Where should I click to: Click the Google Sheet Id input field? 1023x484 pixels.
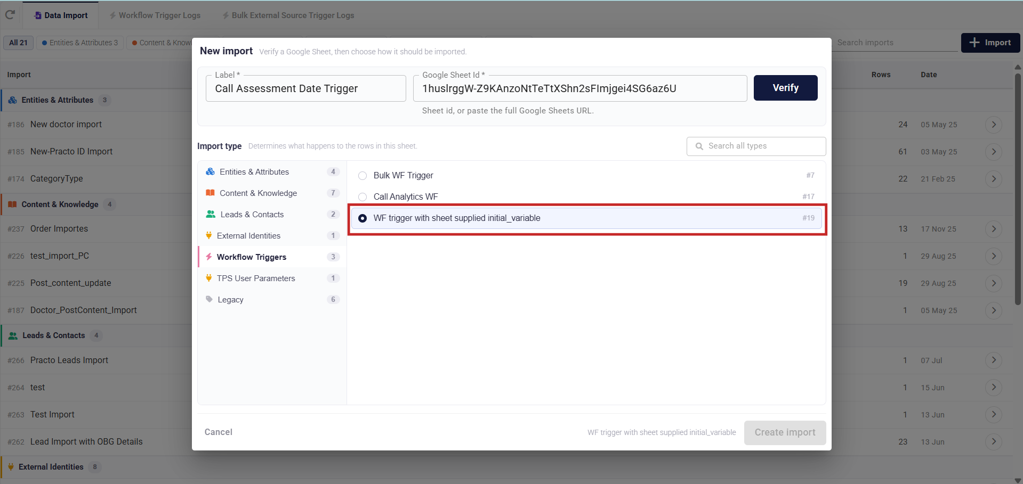pos(580,88)
